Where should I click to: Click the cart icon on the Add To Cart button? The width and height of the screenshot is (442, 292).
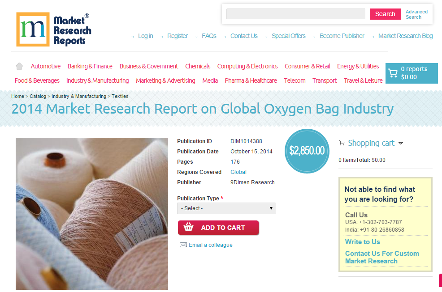tap(188, 228)
